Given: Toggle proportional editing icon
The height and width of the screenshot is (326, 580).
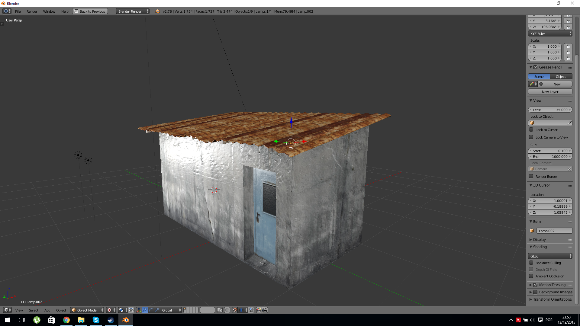Looking at the screenshot, I should point(227,310).
